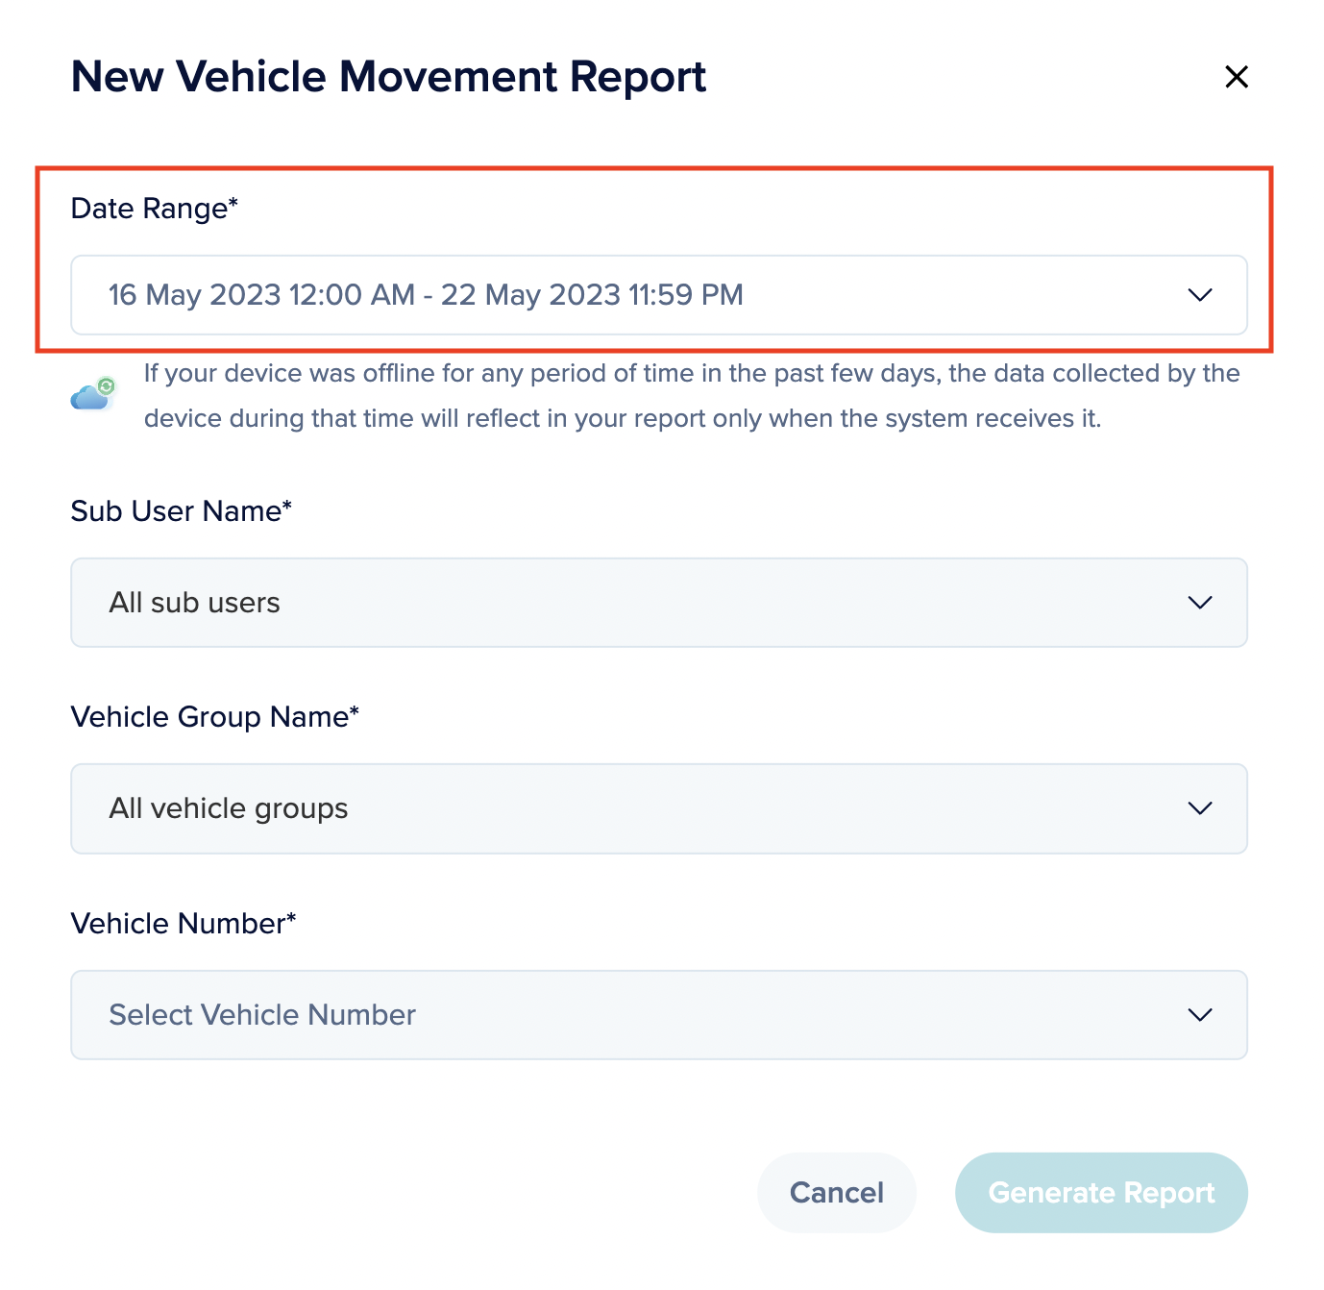Click the 'Vehicle Number' label
This screenshot has height=1290, width=1324.
pos(183,924)
